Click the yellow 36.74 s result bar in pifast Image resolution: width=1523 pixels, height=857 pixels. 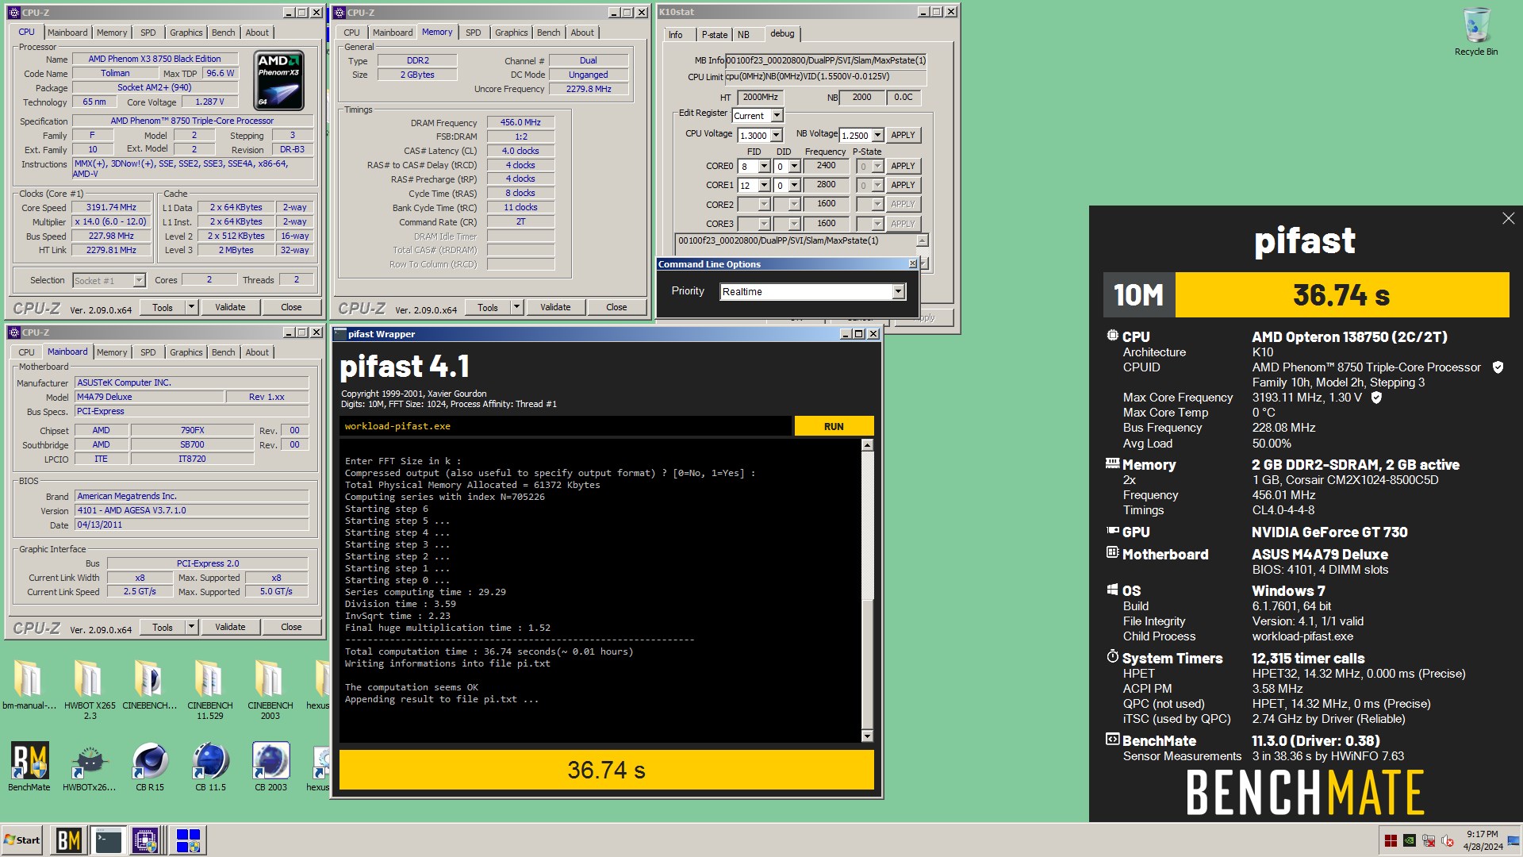point(606,770)
